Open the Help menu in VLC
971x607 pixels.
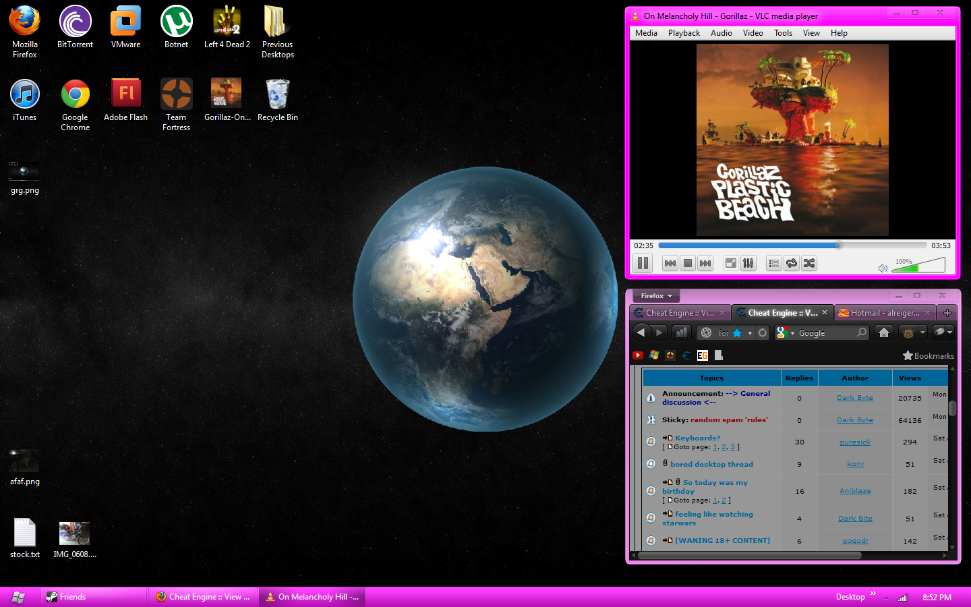tap(839, 33)
